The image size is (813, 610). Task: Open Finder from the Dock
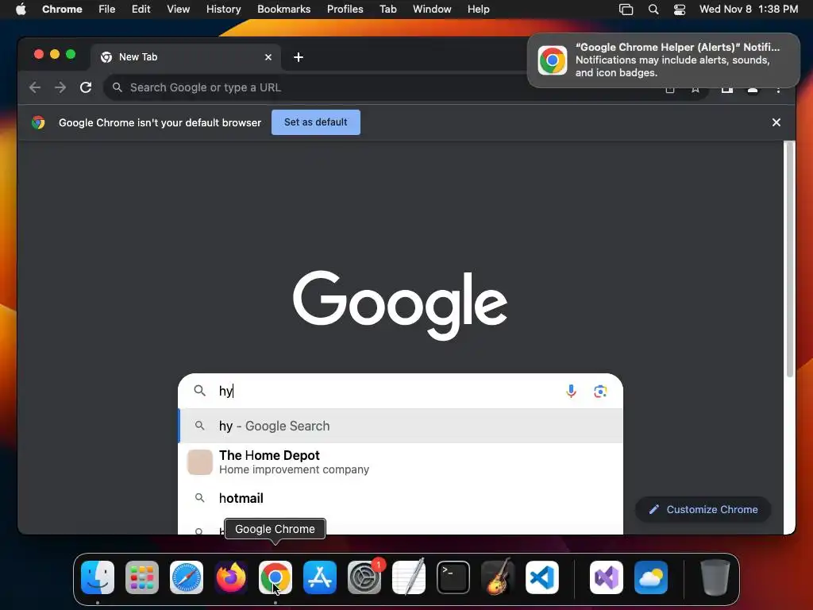[98, 577]
